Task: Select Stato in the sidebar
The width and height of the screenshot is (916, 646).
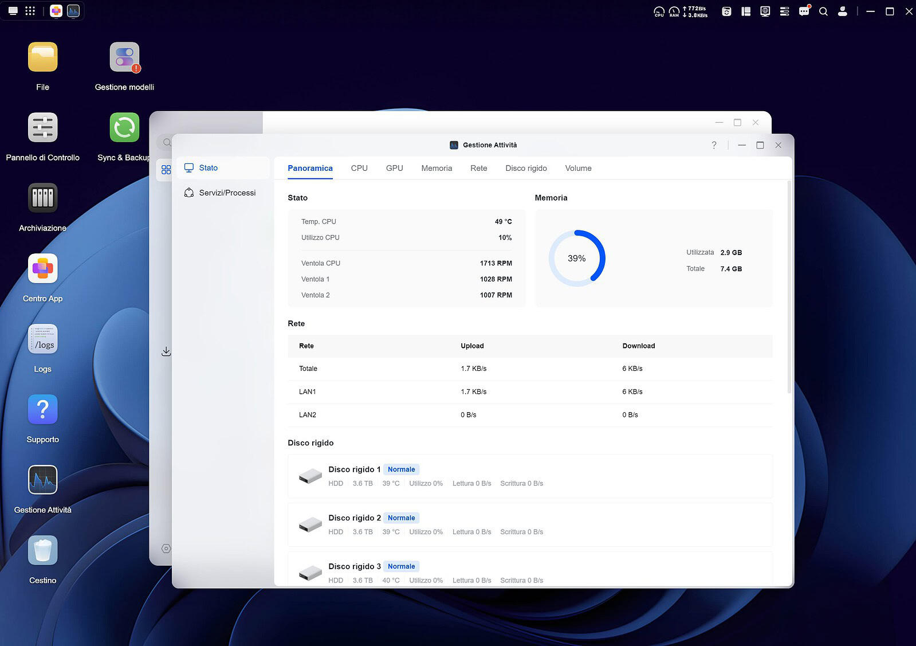Action: click(223, 168)
